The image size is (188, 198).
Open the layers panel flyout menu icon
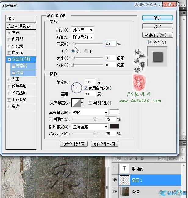click(184, 144)
